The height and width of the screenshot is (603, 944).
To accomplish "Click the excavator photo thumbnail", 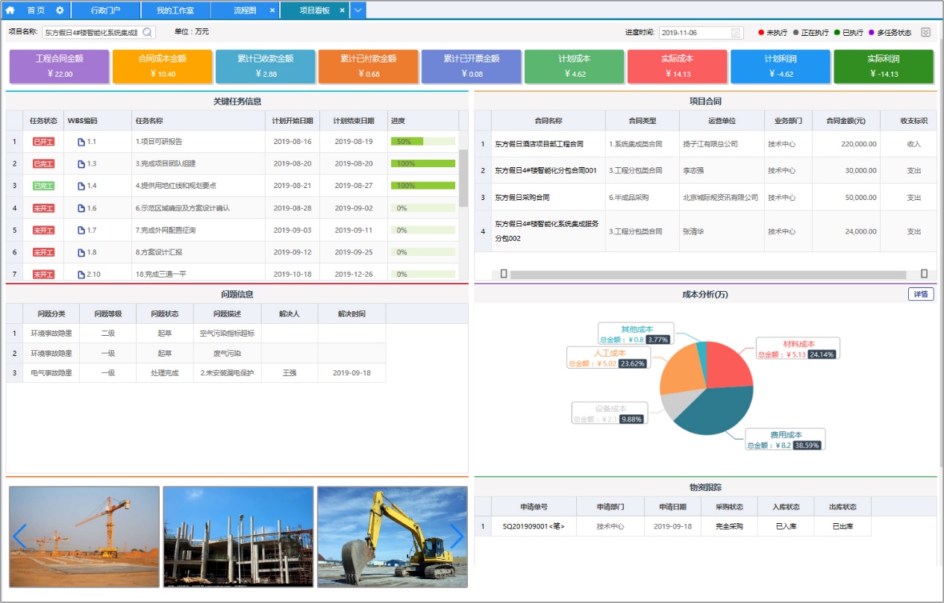I will point(393,537).
